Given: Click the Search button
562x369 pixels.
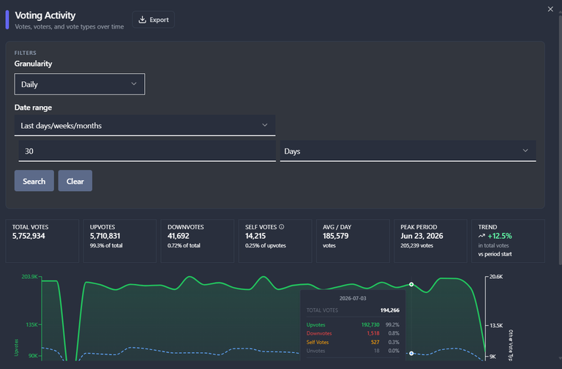Looking at the screenshot, I should point(34,181).
